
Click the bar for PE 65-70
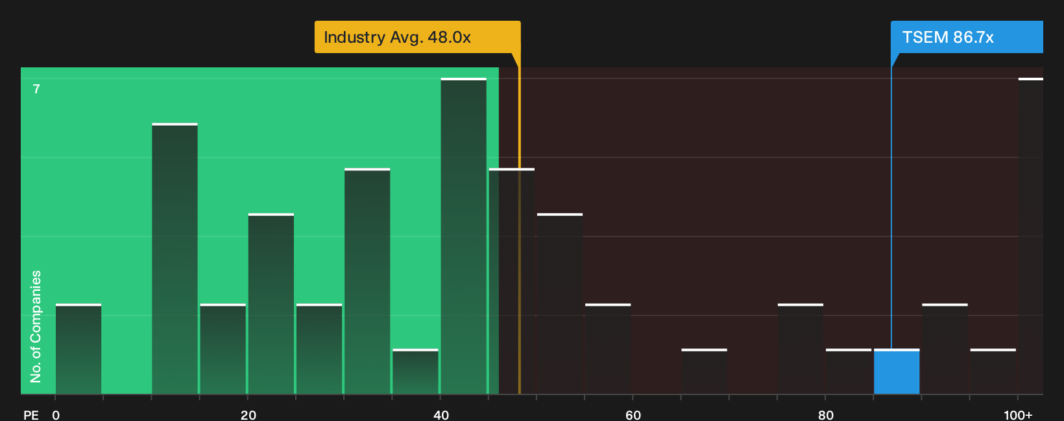pyautogui.click(x=704, y=371)
